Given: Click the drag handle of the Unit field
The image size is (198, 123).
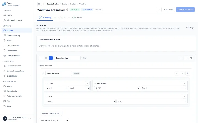Looking at the screenshot, I should pos(47,96).
